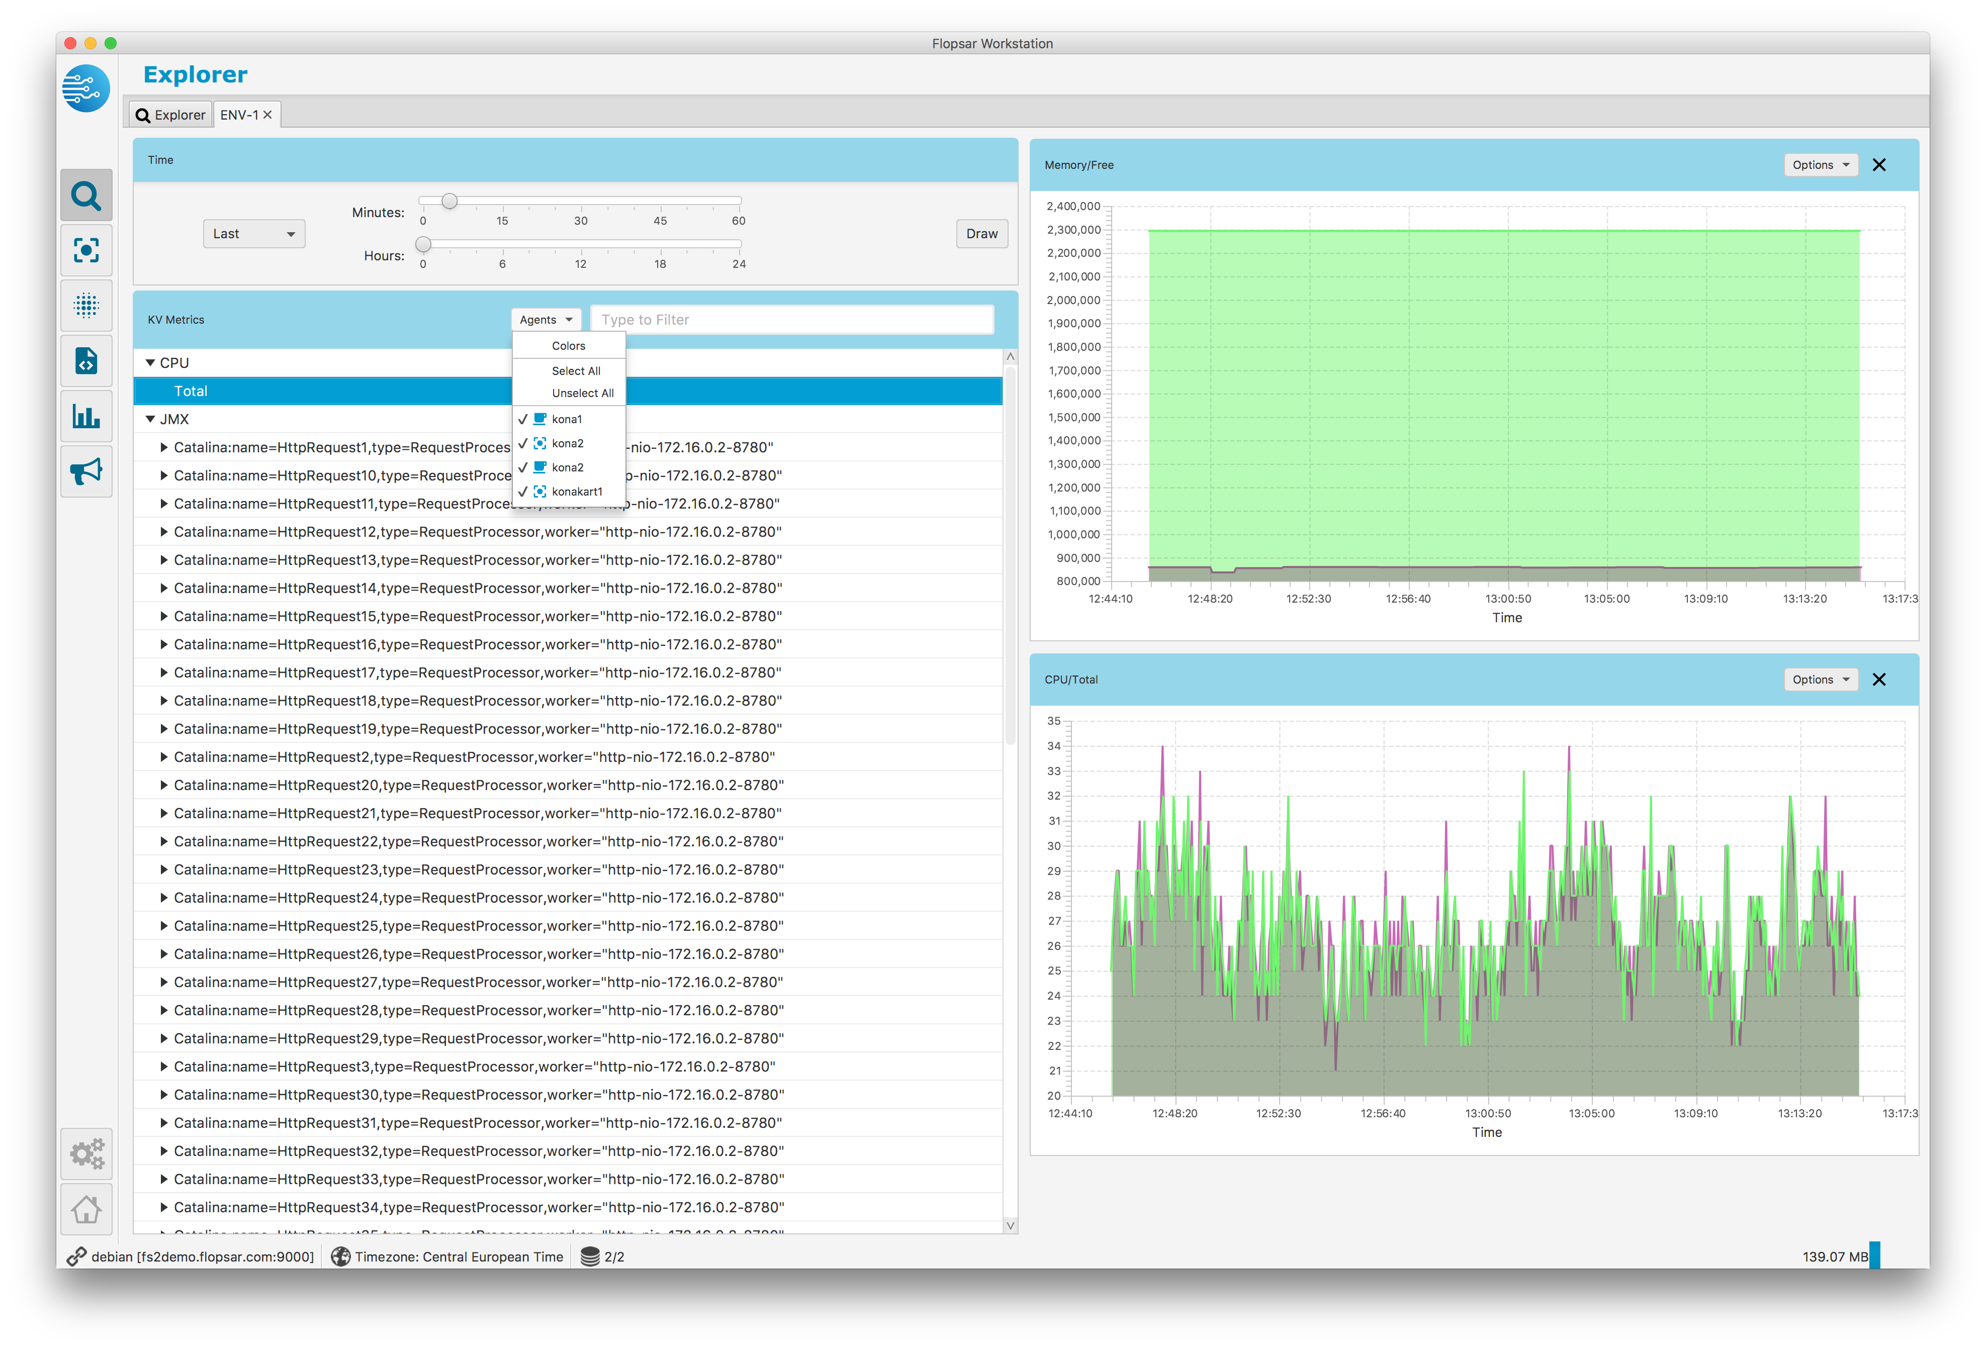Select the HttpRequest33 RequestProcessor row
This screenshot has width=1986, height=1349.
[x=568, y=1179]
